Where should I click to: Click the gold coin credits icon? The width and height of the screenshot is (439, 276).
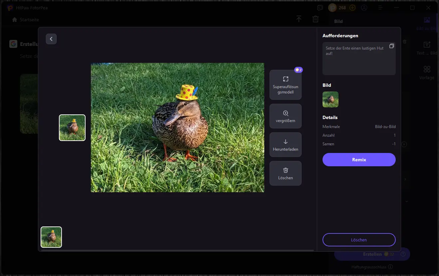point(332,8)
